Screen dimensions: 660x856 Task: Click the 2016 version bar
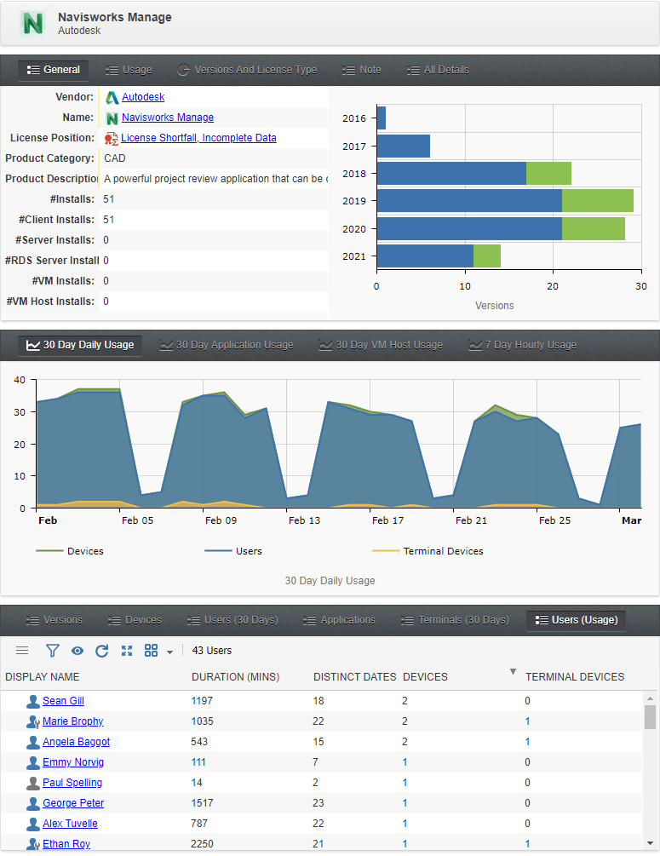click(381, 118)
